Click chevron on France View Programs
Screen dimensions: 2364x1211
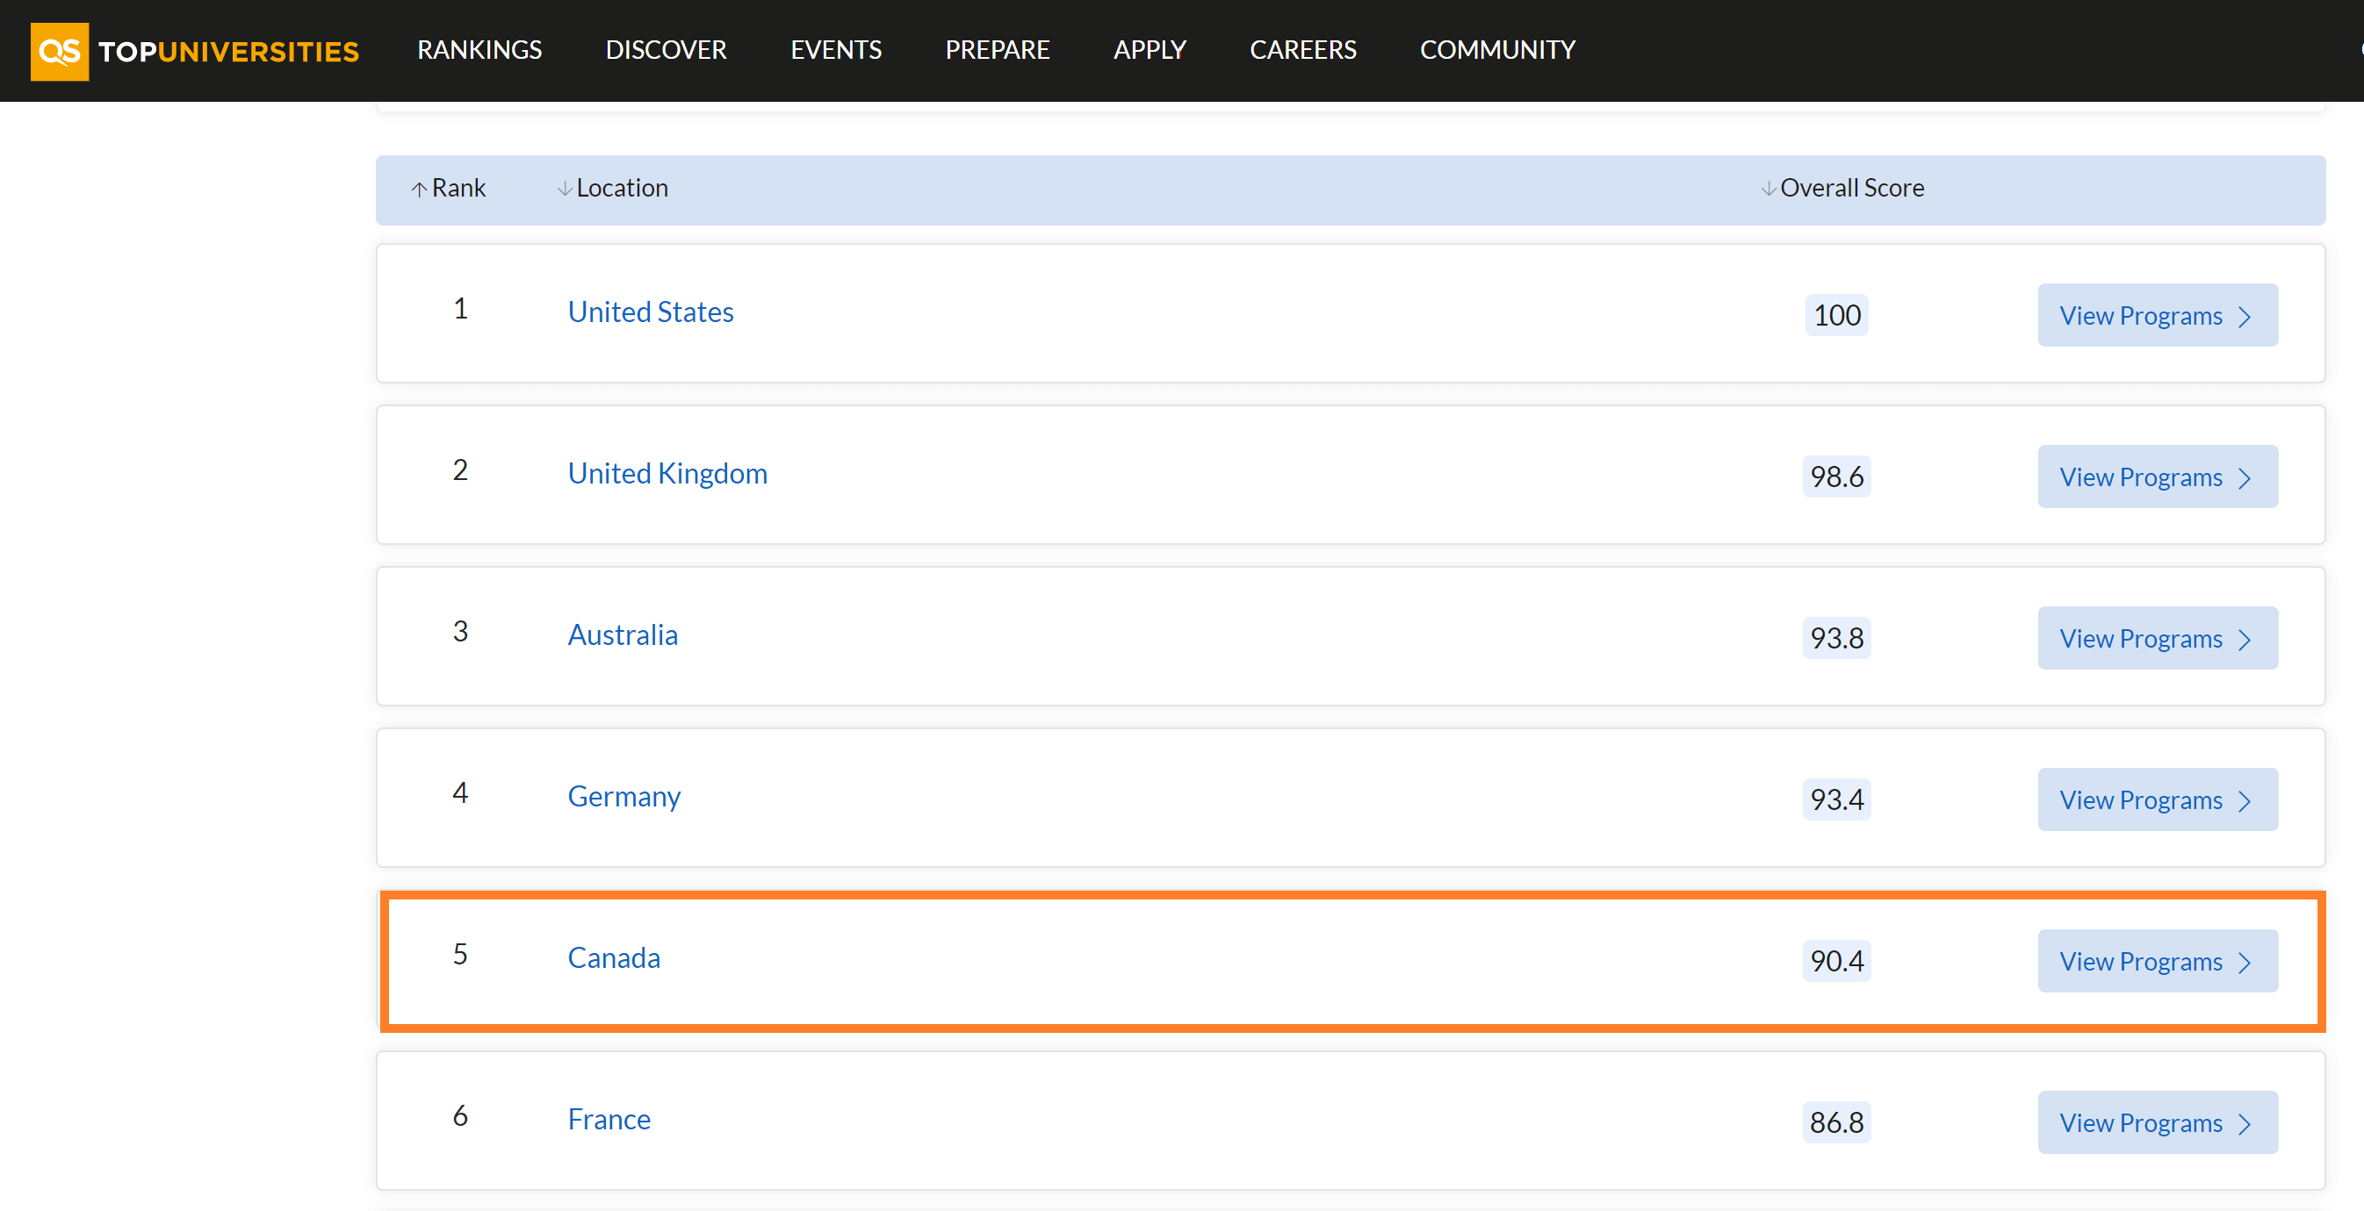pos(2245,1124)
